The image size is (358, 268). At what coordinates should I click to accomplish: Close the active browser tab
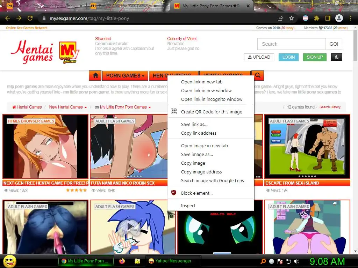(248, 6)
